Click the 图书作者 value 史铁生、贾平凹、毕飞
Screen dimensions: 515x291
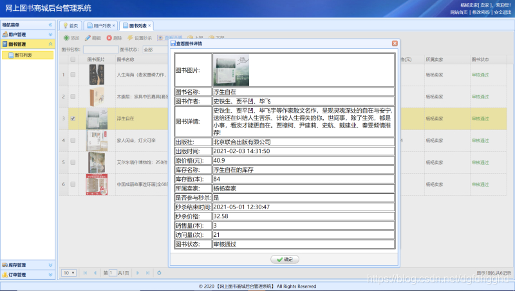[x=242, y=101]
